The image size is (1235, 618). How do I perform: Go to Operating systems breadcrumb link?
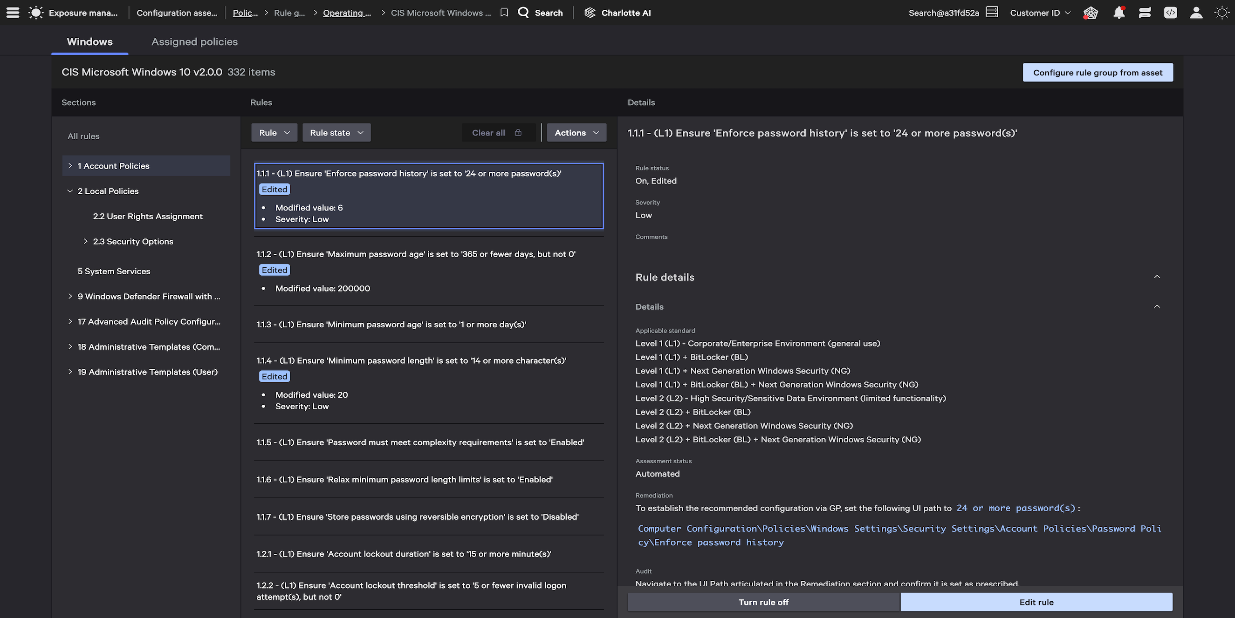point(347,13)
